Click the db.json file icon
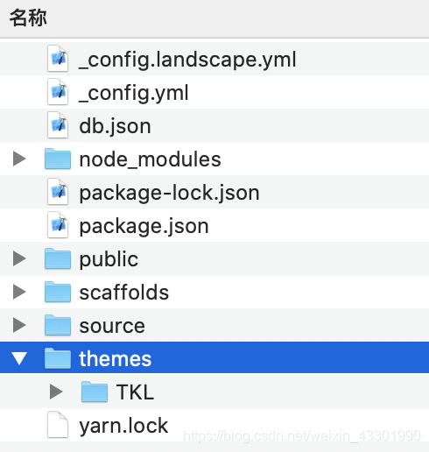The width and height of the screenshot is (429, 452). coord(58,125)
